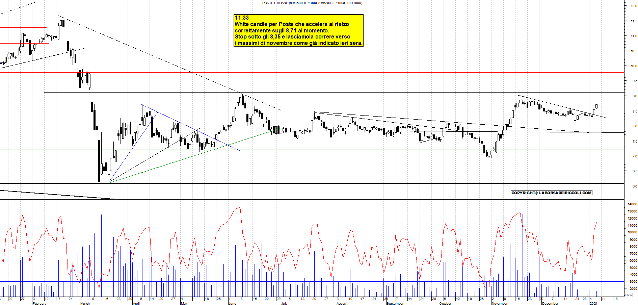Image resolution: width=638 pixels, height=305 pixels.
Task: Click the line 'Stop sotto gli 8,35 e lasciamola correre verso'
Action: click(292, 37)
